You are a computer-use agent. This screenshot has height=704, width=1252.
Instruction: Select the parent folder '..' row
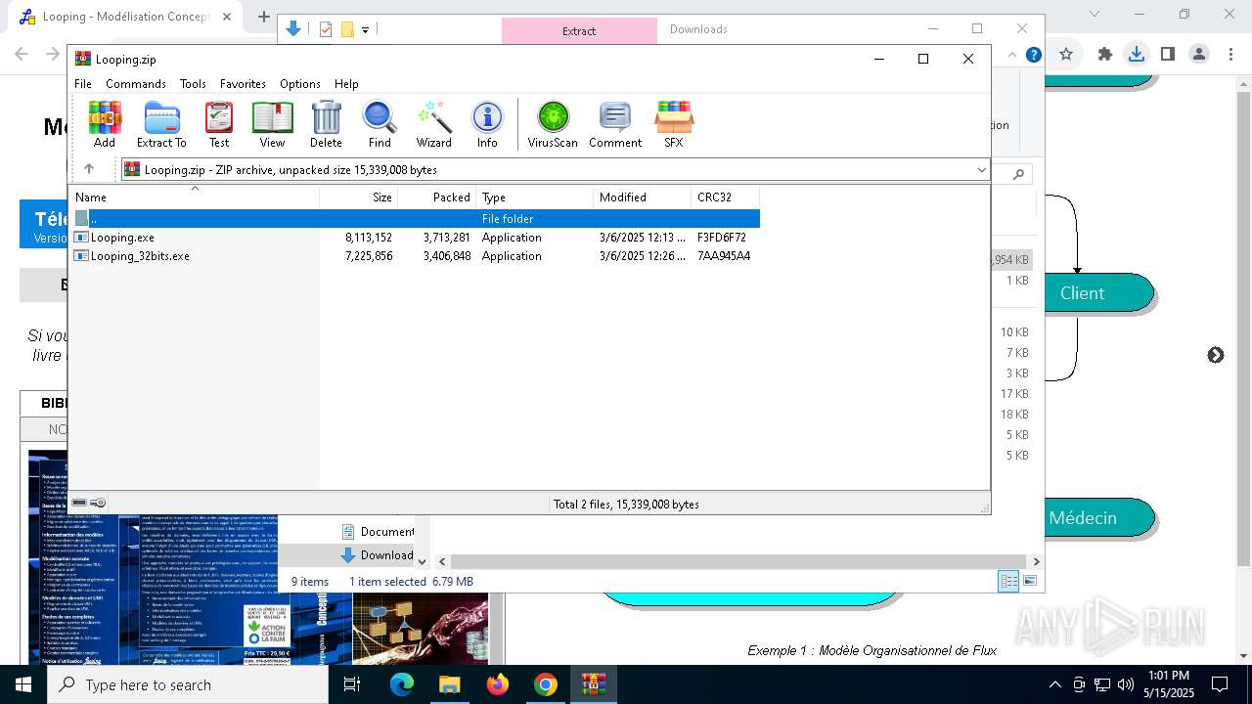(x=415, y=219)
